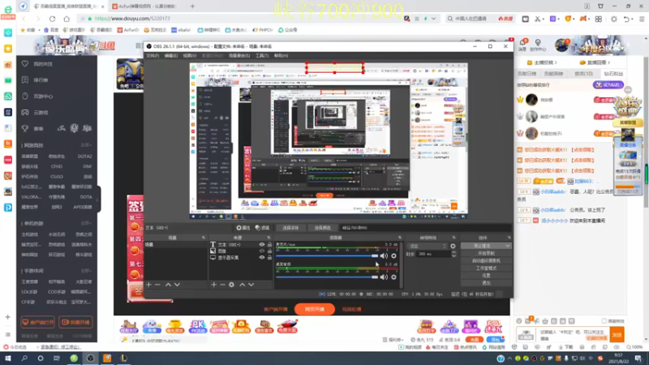Viewport: 649px width, 365px height.
Task: Toggle lock on the image source
Action: click(269, 251)
